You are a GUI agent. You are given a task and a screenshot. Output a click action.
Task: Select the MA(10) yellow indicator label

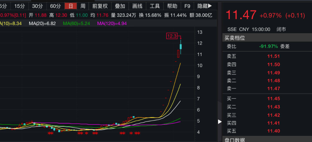click(x=11, y=23)
